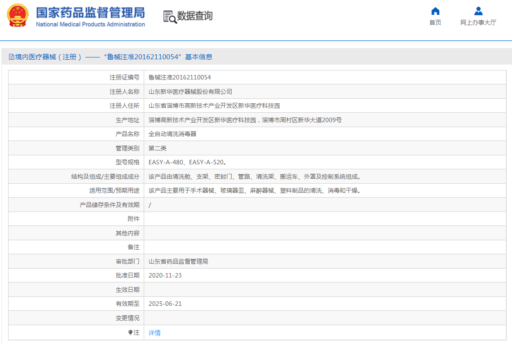
Task: Click the 第二类 management category cell
Action: coord(158,148)
